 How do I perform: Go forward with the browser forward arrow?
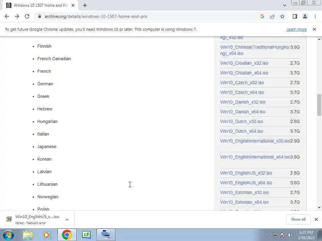pos(17,16)
